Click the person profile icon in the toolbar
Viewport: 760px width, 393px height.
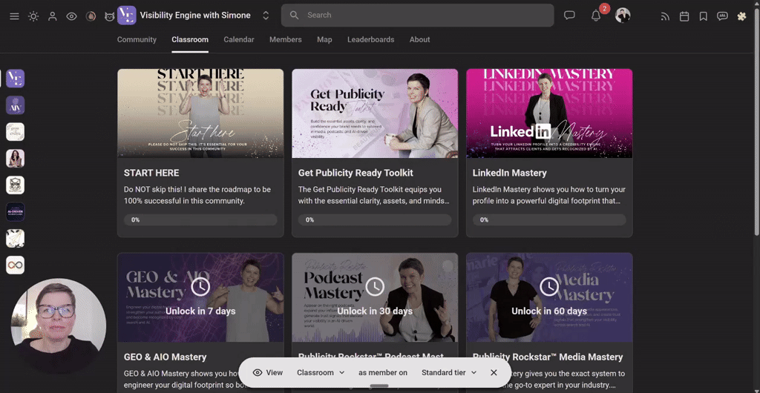click(x=53, y=16)
